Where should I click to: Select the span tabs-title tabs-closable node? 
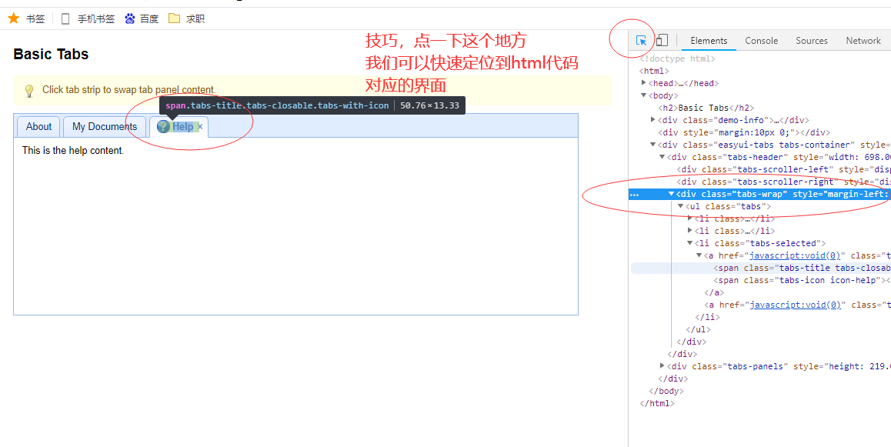pyautogui.click(x=802, y=268)
